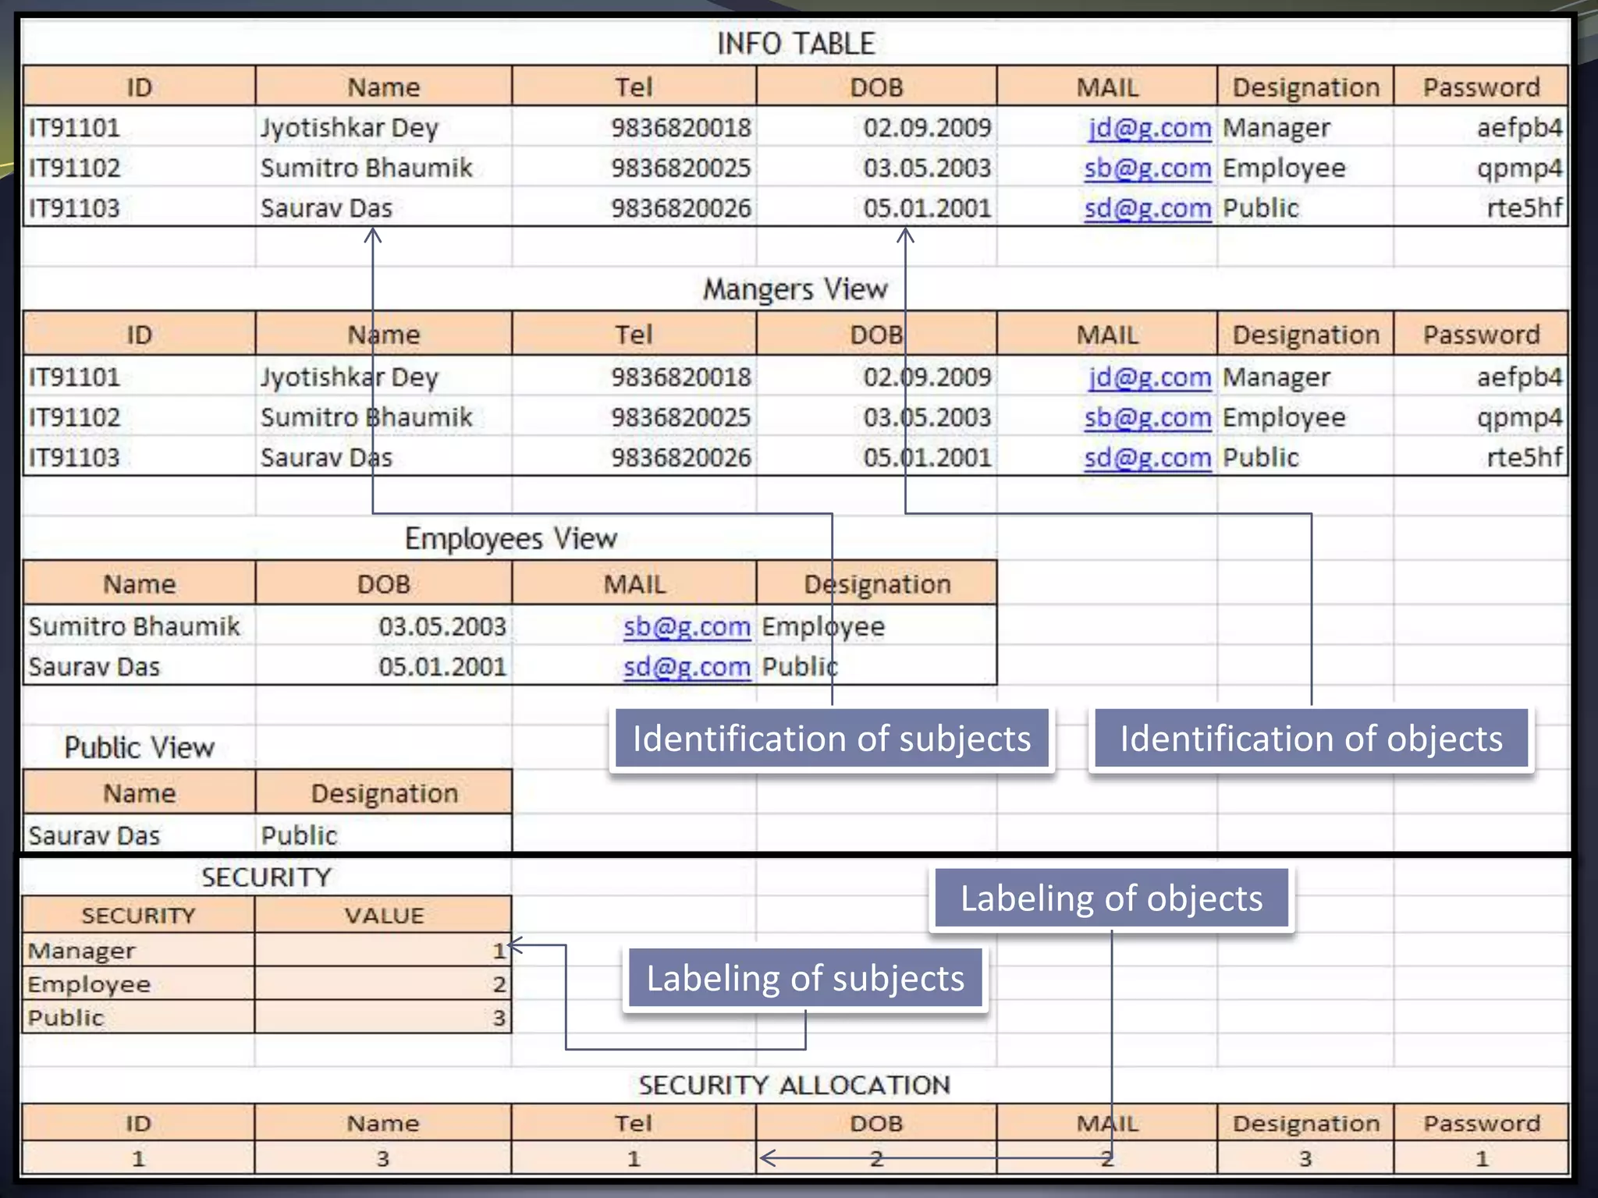Click 'Saurav Das' in Employees View

(x=94, y=668)
